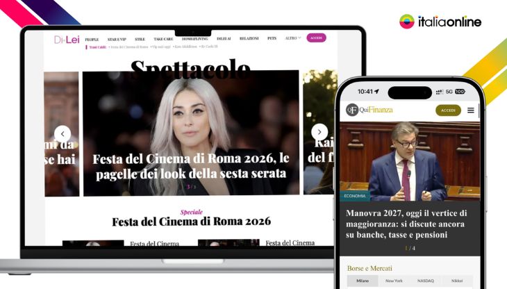Open the Kate Middleton trending link
The width and height of the screenshot is (507, 289).
pyautogui.click(x=185, y=47)
